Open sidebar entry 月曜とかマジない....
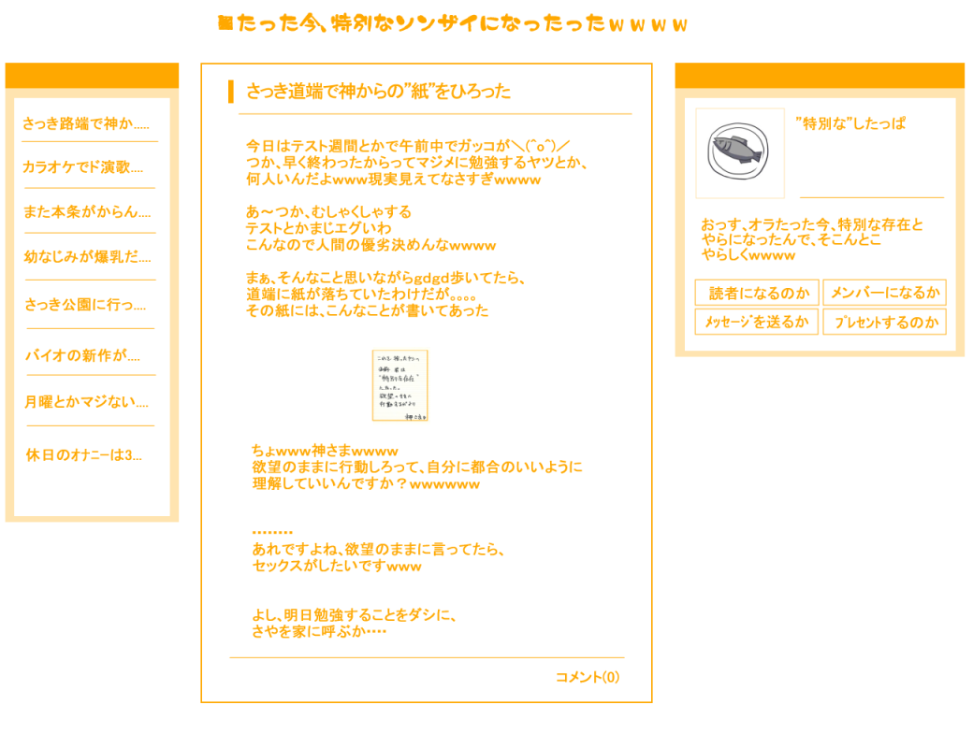Image resolution: width=973 pixels, height=748 pixels. [86, 402]
